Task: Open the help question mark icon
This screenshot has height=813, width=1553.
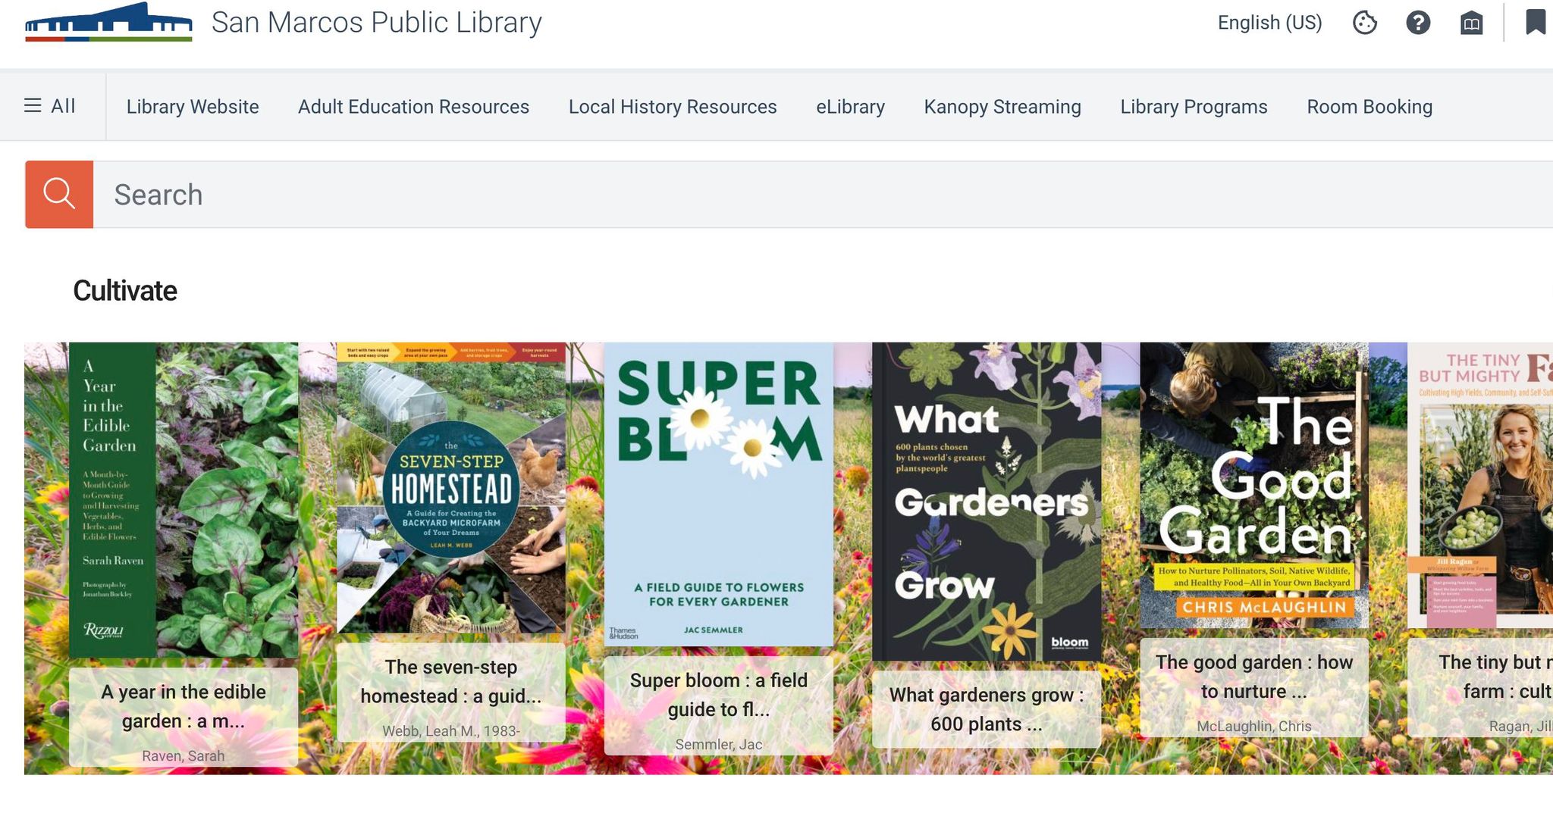Action: (x=1418, y=23)
